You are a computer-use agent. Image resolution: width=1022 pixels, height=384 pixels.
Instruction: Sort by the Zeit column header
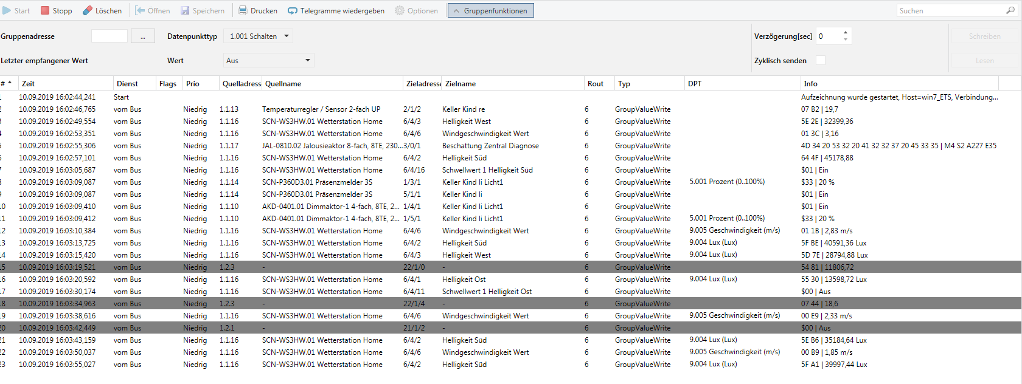pyautogui.click(x=65, y=83)
